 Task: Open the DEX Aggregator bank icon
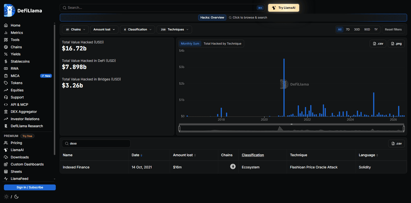point(6,112)
